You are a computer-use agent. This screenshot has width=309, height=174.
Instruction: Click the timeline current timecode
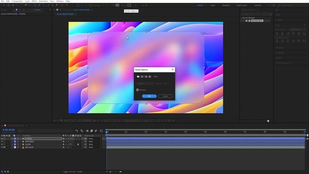pyautogui.click(x=9, y=130)
